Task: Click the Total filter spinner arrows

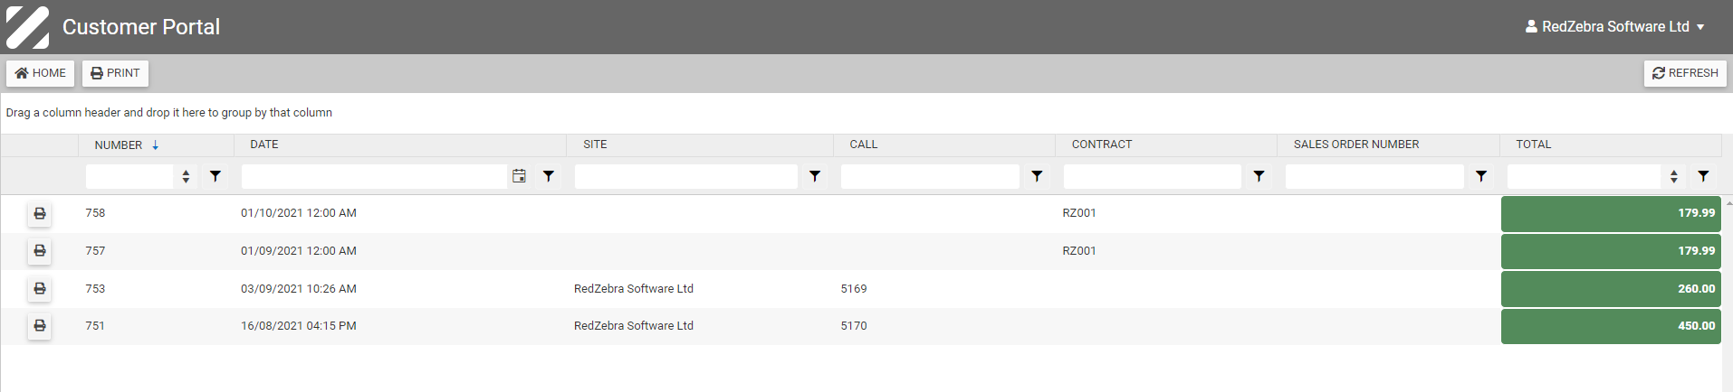Action: [x=1673, y=176]
